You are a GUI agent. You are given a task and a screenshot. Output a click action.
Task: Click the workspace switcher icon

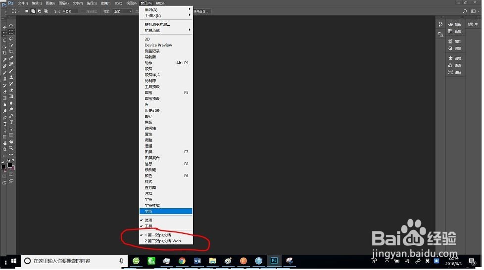(x=473, y=11)
